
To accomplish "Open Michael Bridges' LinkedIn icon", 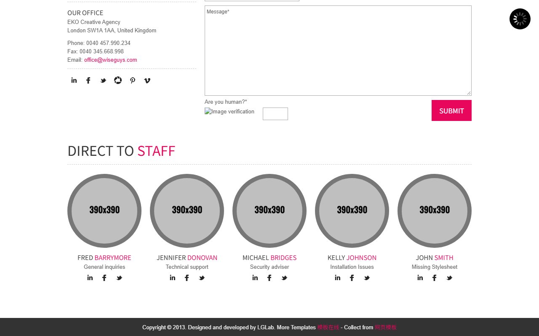I will (x=255, y=278).
